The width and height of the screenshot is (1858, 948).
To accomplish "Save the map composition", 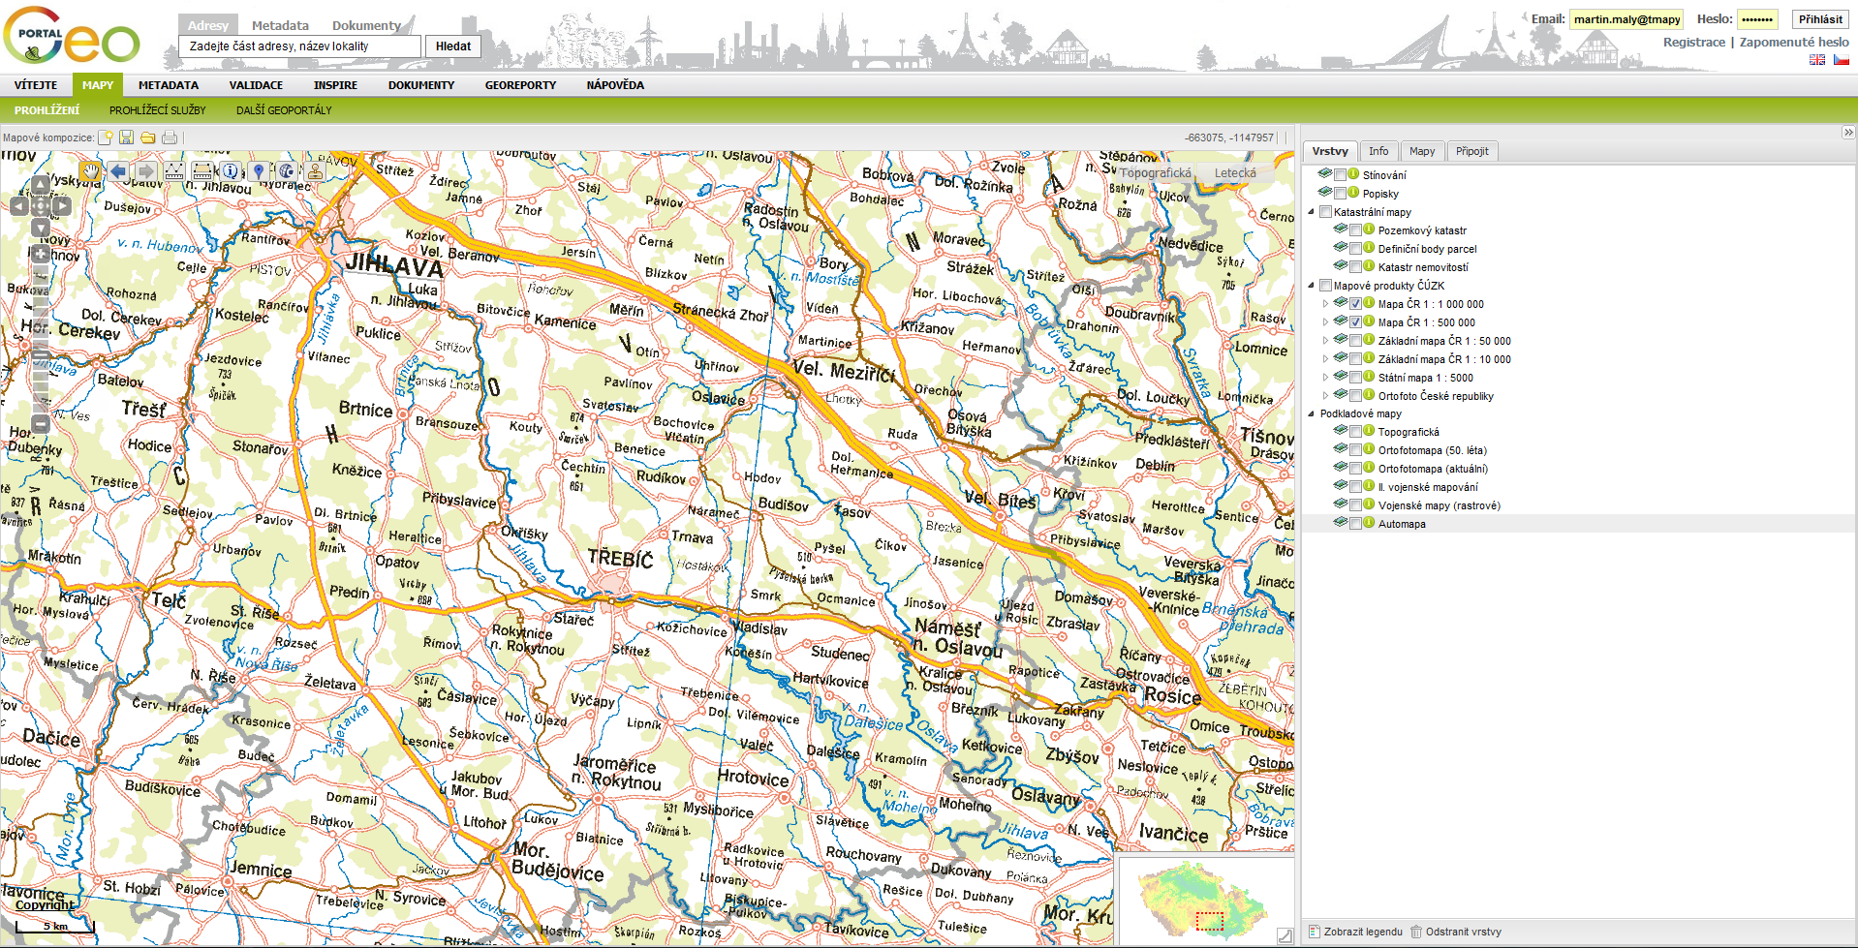I will tap(127, 138).
